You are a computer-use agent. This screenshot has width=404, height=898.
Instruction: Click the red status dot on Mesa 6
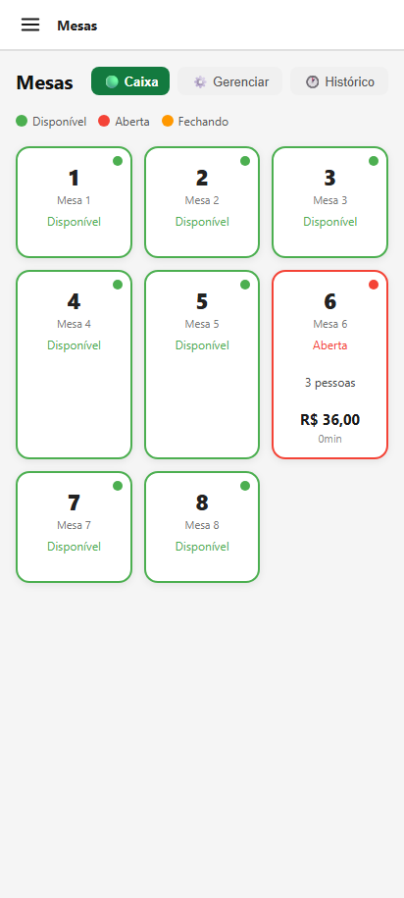pyautogui.click(x=374, y=285)
